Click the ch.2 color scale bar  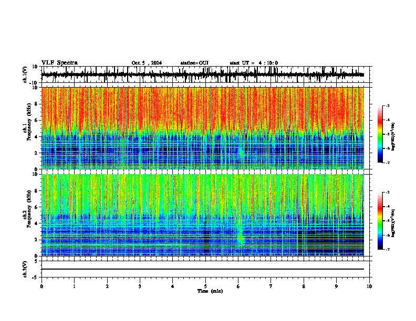click(x=380, y=221)
